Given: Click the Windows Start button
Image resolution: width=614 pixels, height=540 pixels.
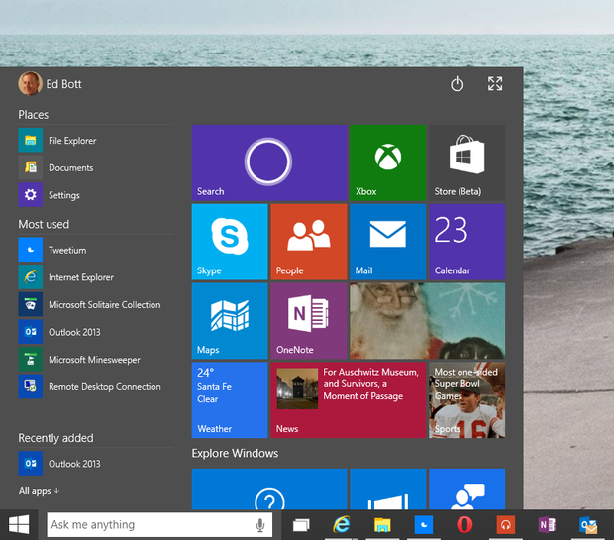Looking at the screenshot, I should [19, 524].
